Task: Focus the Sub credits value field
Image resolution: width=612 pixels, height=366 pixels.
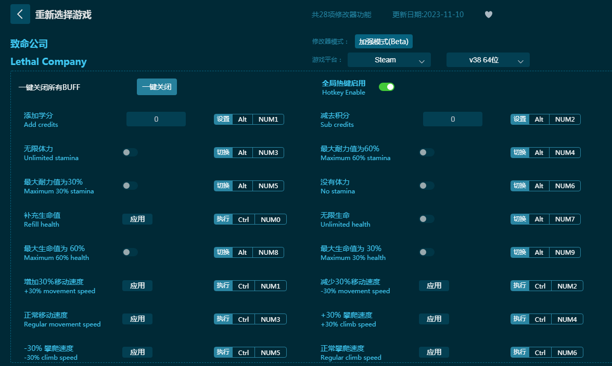Action: [x=453, y=119]
